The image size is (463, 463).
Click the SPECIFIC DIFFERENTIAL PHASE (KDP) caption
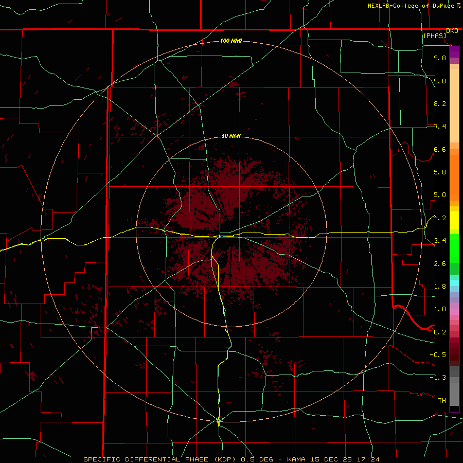click(x=161, y=459)
